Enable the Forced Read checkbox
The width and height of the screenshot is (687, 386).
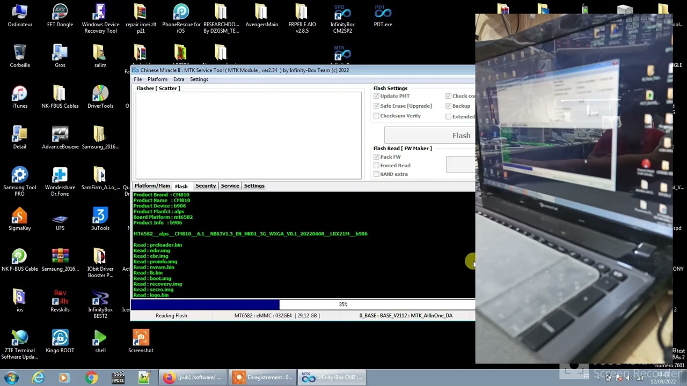click(x=376, y=165)
